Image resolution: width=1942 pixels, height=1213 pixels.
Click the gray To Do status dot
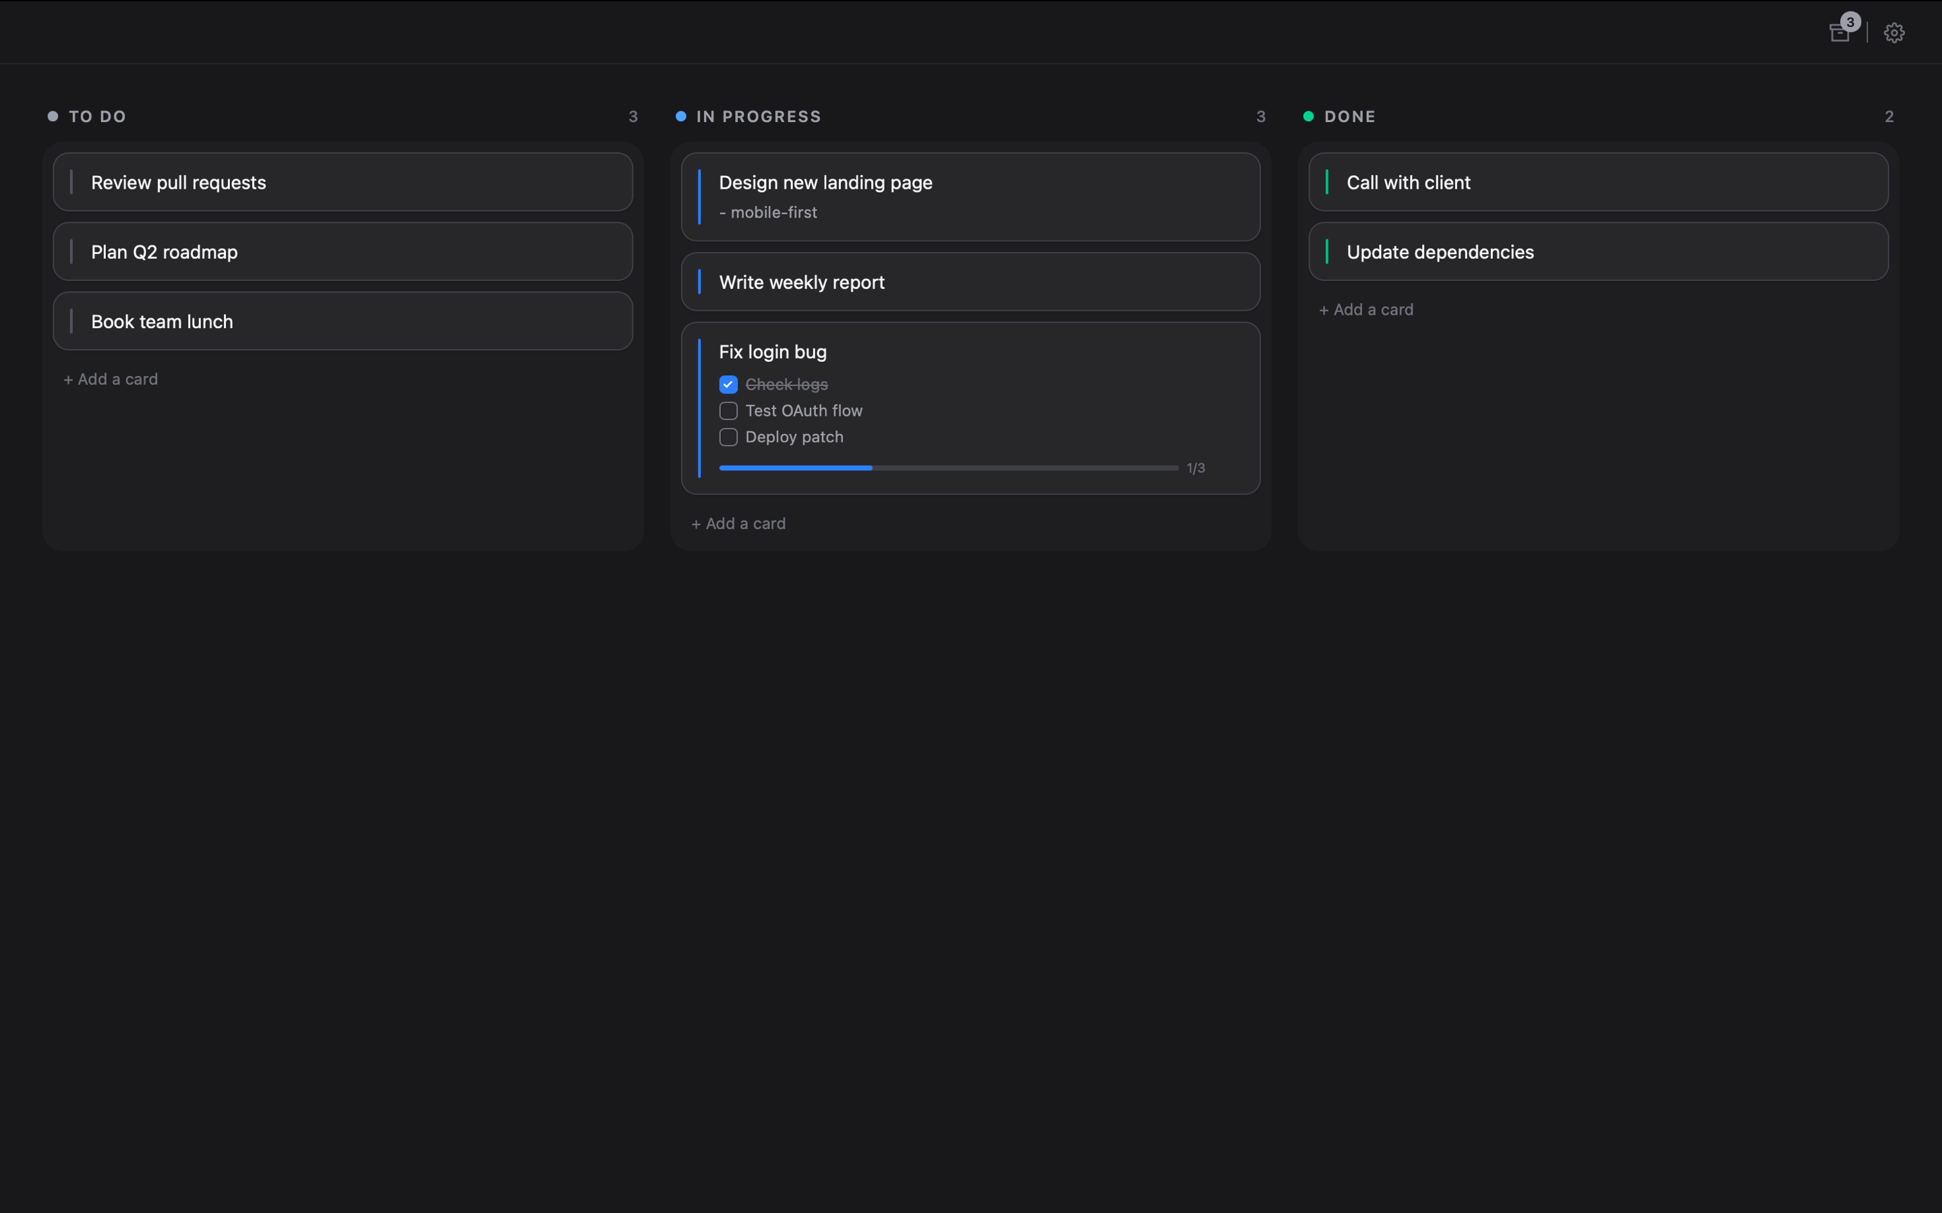[53, 117]
